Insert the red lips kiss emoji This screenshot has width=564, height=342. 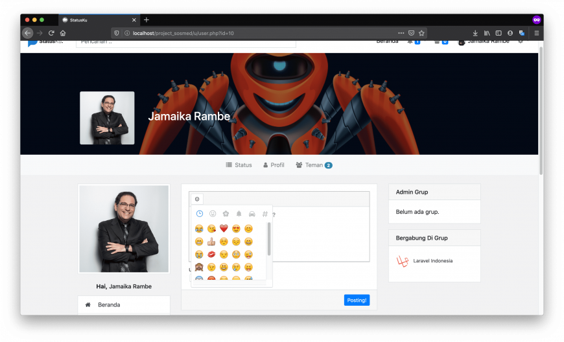point(211,255)
